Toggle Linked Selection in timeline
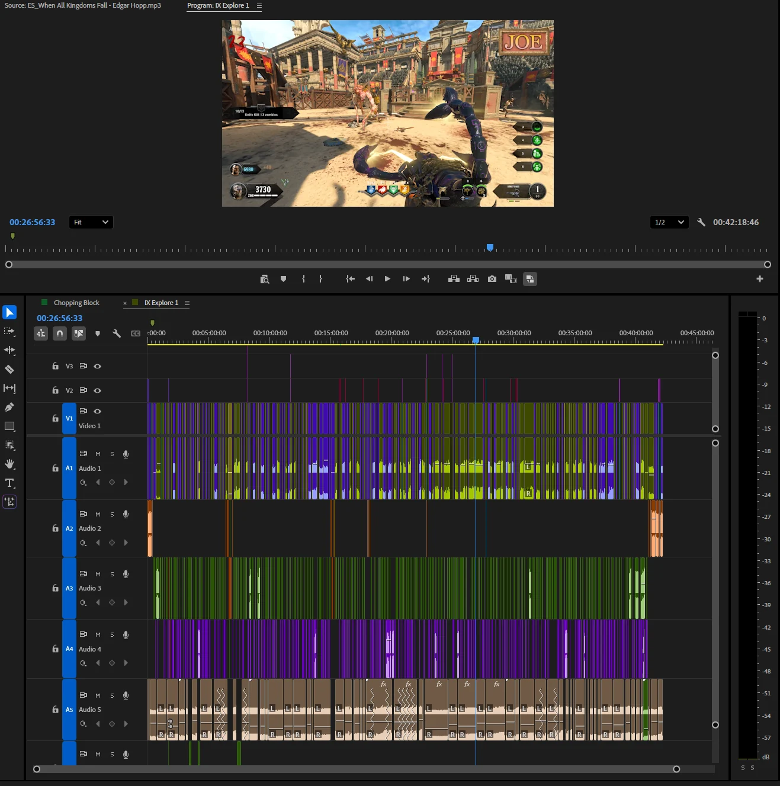780x786 pixels. point(79,333)
